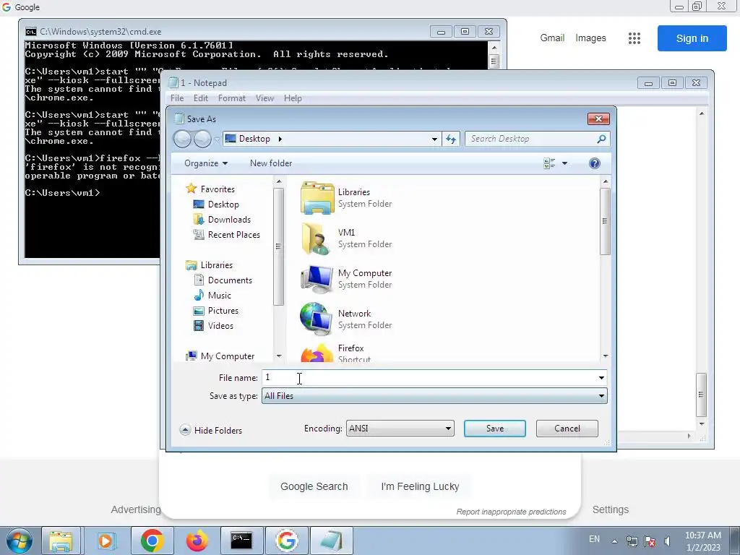Click the magnifier icon in Search Desktop box

601,139
